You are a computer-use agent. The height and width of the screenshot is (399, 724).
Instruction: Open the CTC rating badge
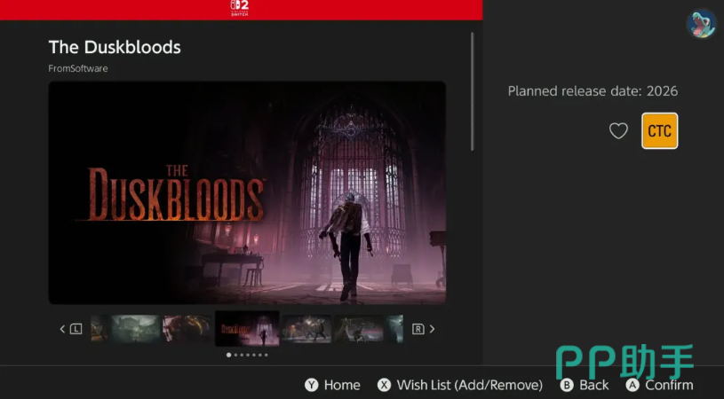pos(659,131)
